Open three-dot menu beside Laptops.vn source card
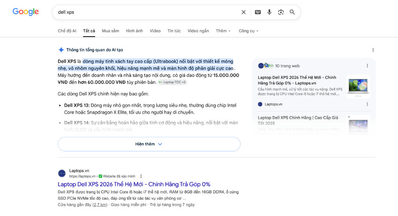Viewport: 398px width, 216px height. [x=367, y=104]
